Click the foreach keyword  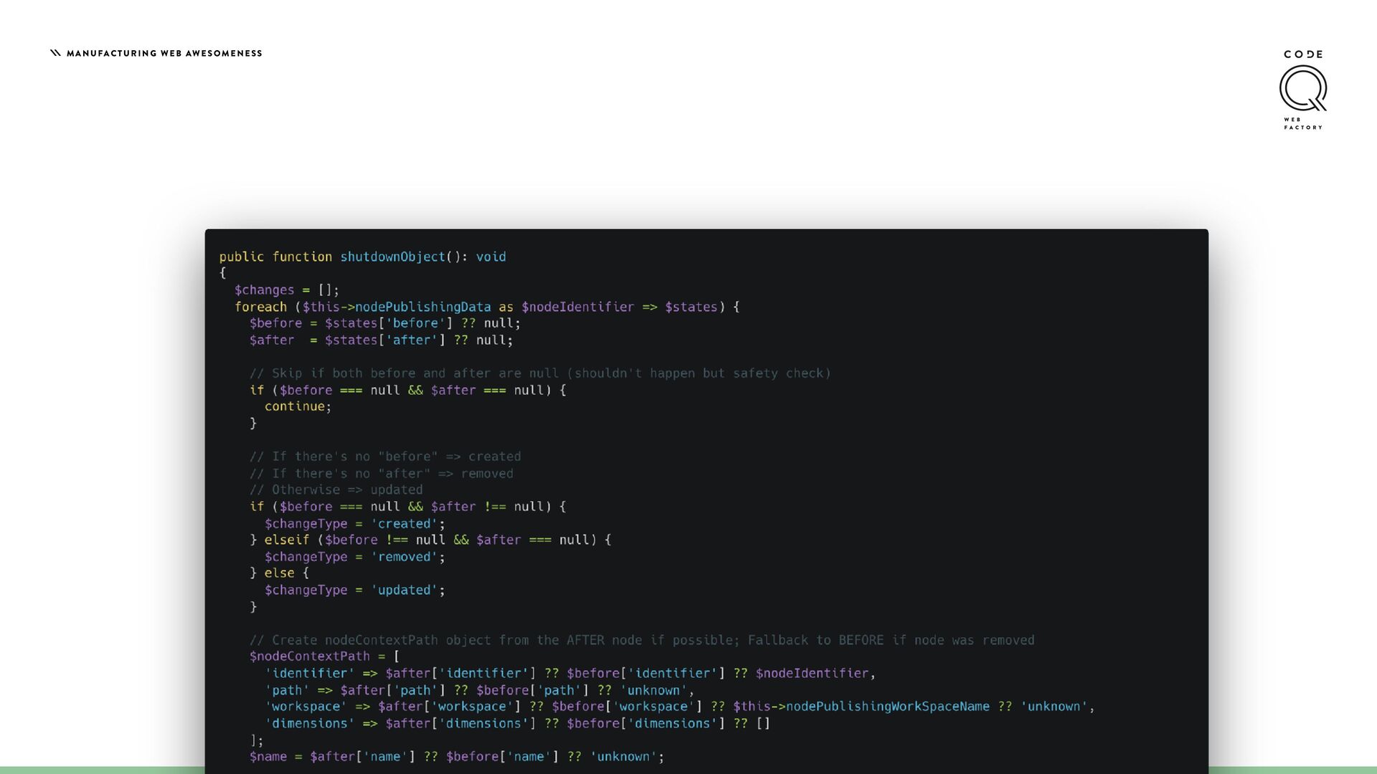pos(260,307)
